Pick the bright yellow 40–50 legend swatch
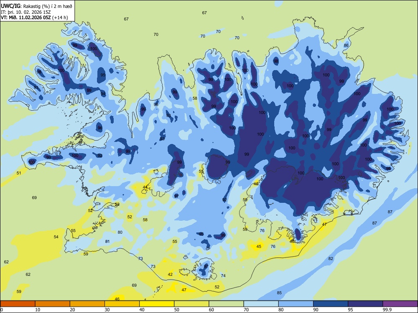Screen dimensions: 418x313 point(157,304)
